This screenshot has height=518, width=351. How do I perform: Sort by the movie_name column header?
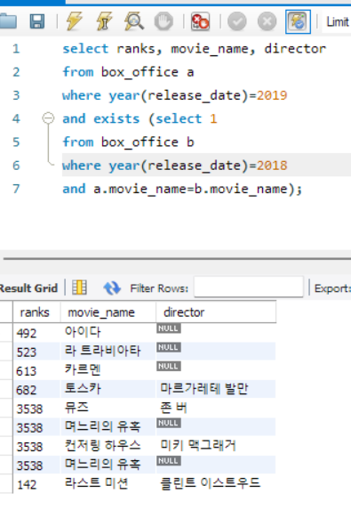108,312
